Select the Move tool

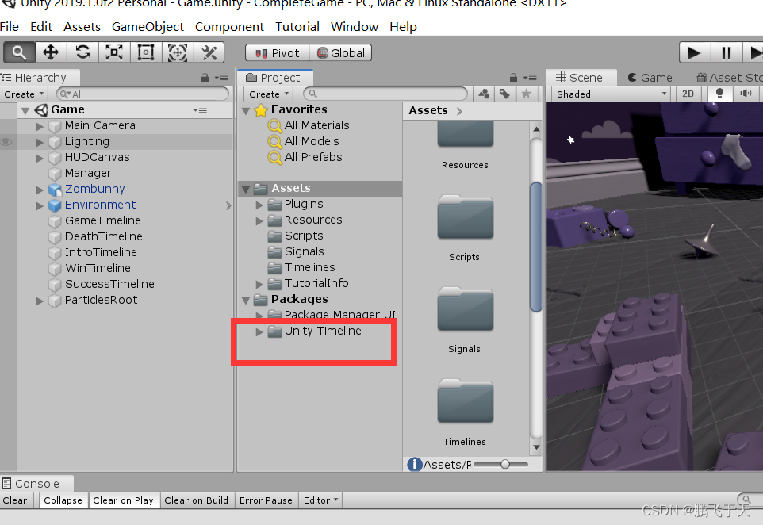(x=51, y=52)
